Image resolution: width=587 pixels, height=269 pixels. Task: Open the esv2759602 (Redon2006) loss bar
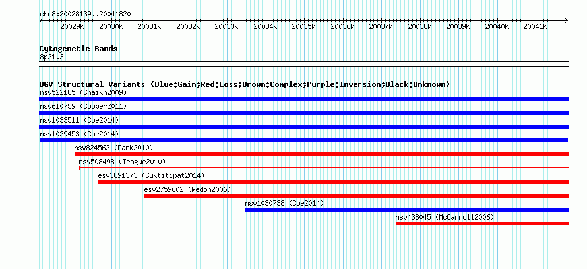click(356, 196)
